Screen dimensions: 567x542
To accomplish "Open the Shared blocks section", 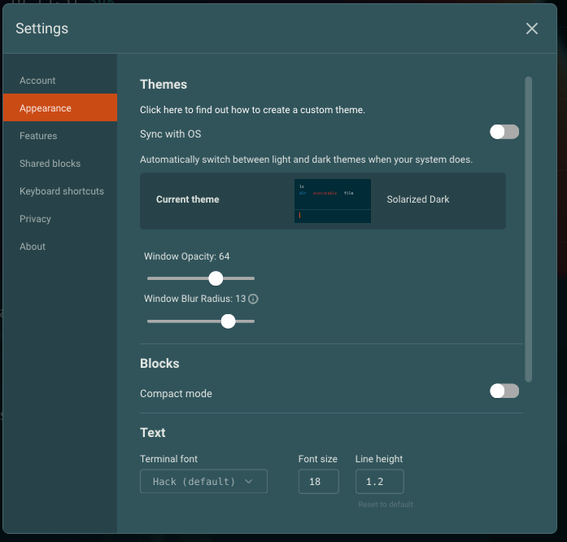I will (60, 164).
